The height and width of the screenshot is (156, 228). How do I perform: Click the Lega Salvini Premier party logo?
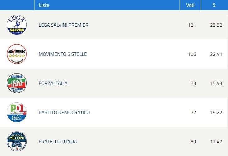(17, 25)
